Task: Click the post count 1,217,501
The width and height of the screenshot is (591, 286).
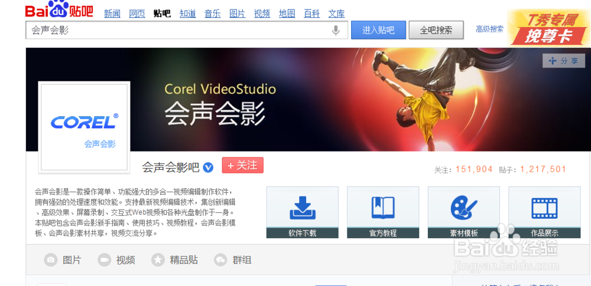Action: coord(543,169)
